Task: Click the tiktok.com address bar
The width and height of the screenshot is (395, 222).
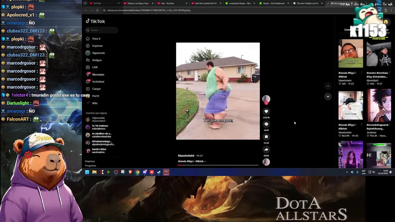Action: [x=148, y=10]
